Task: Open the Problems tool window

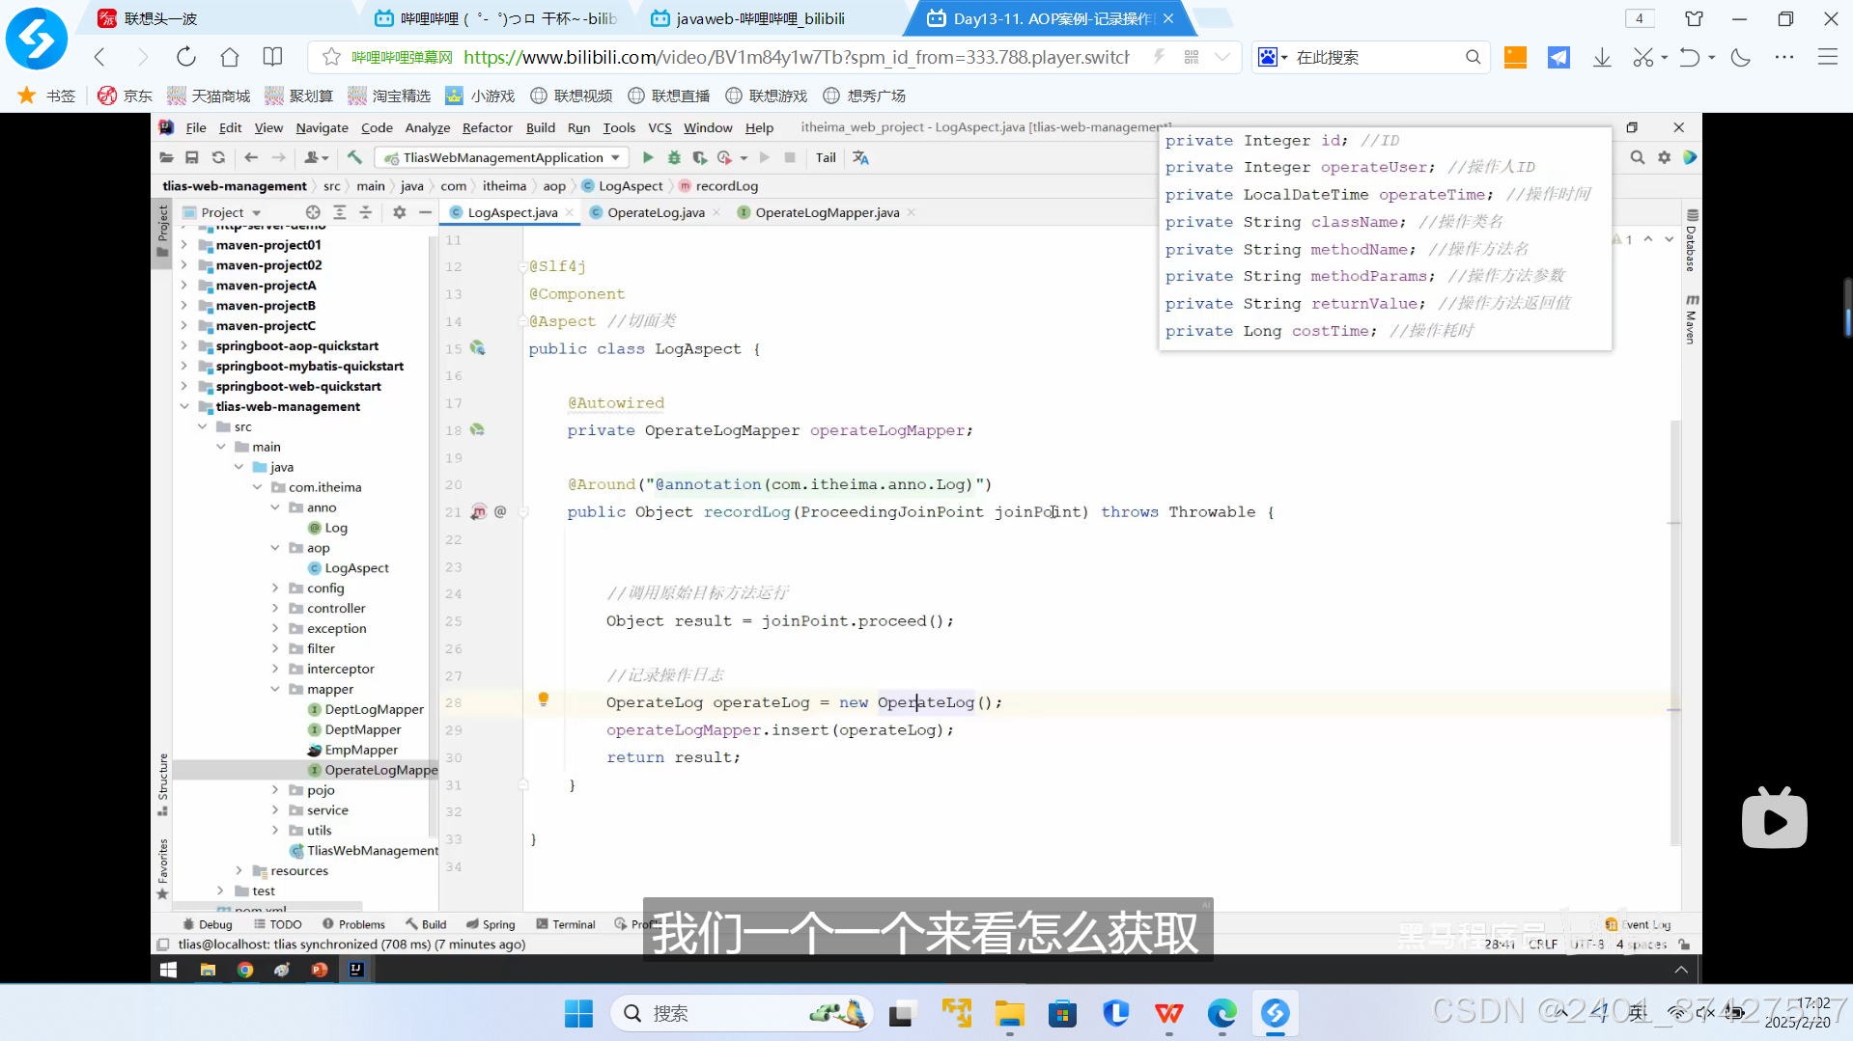Action: click(353, 924)
